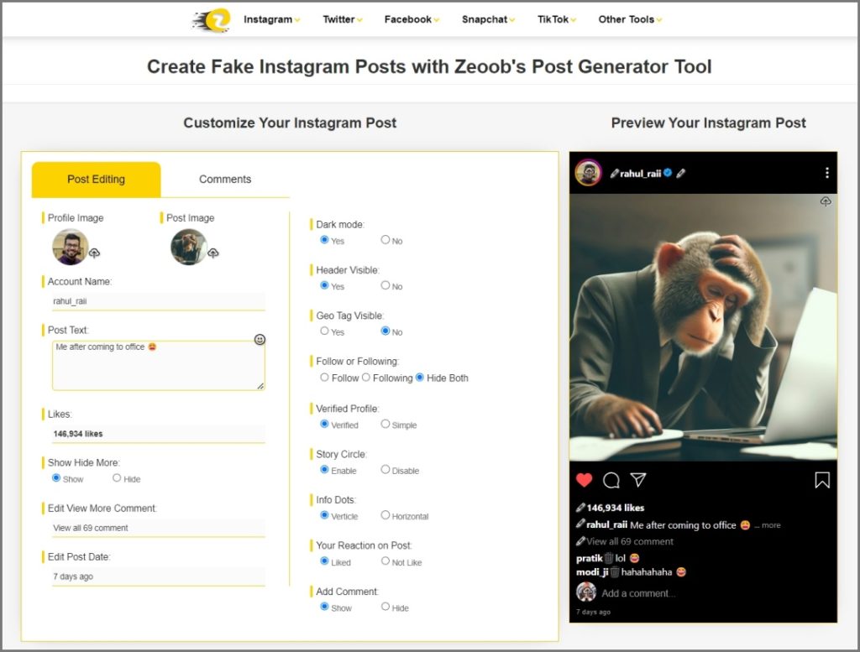860x652 pixels.
Task: Click the monkey post image in preview
Action: pos(703,327)
